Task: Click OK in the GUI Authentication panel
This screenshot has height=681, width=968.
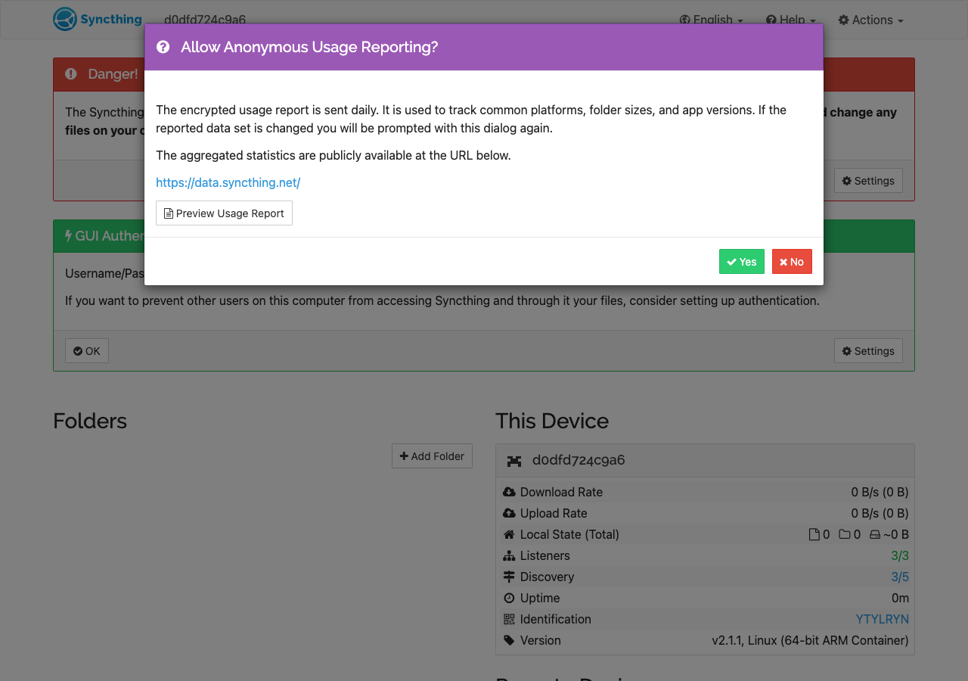Action: pyautogui.click(x=87, y=350)
